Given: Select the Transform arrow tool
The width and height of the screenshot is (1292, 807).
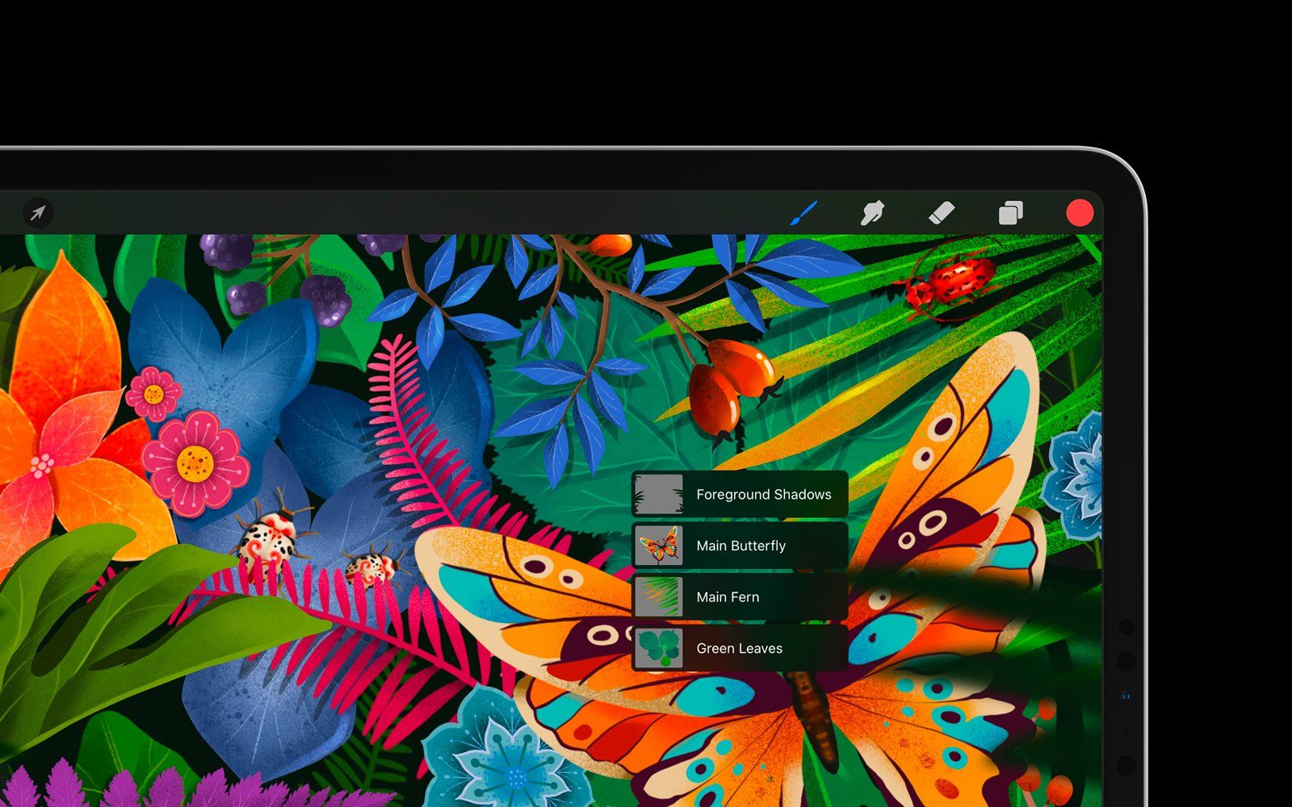Looking at the screenshot, I should pos(37,213).
